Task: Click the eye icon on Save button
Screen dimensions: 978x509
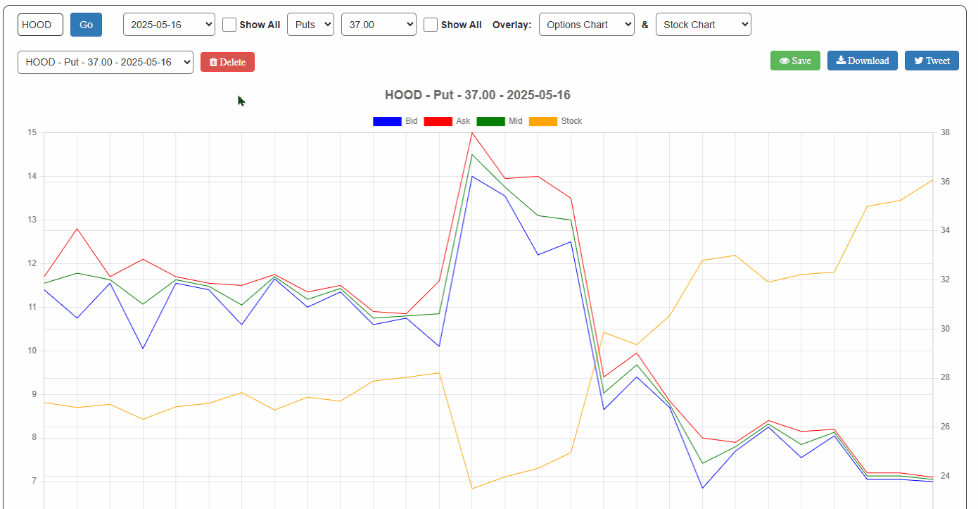Action: (x=784, y=61)
